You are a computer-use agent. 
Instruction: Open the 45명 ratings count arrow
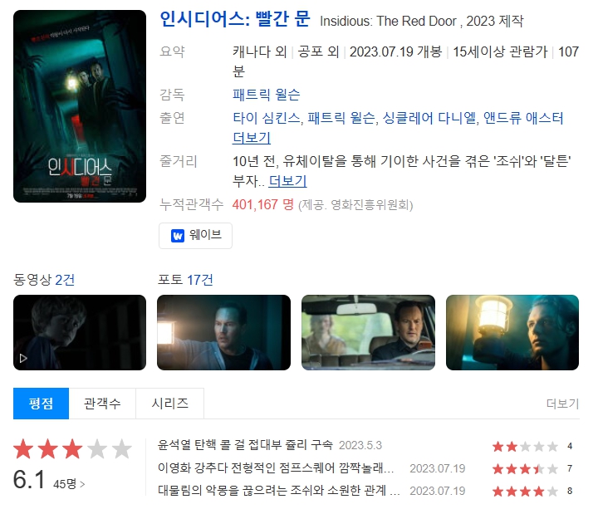(x=82, y=484)
